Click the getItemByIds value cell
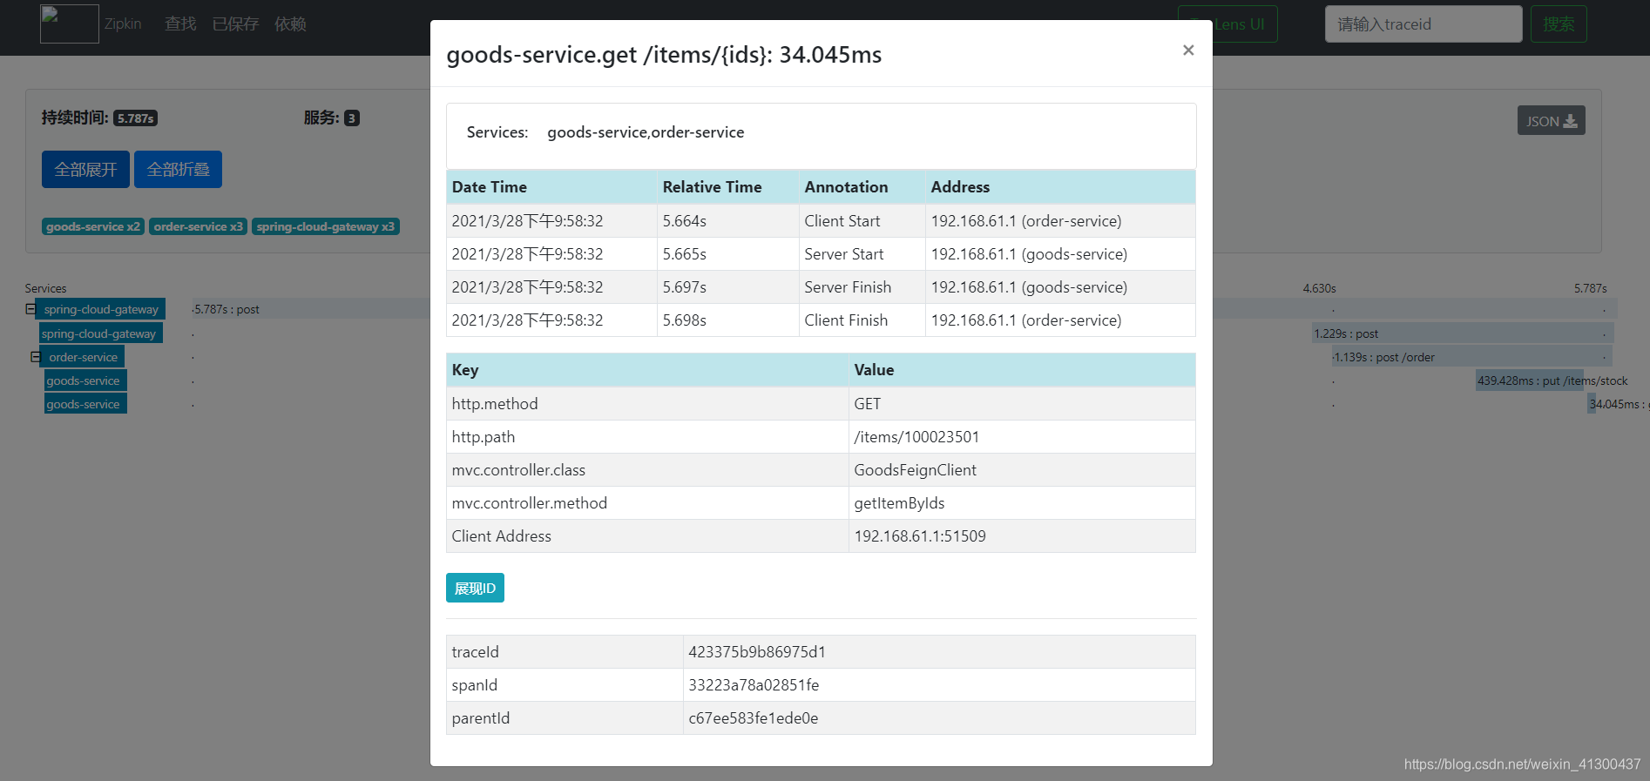The width and height of the screenshot is (1650, 781). point(1022,503)
